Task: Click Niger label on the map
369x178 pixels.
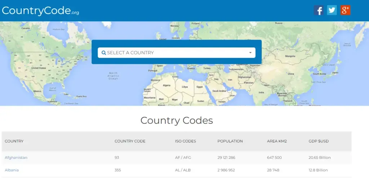Action: click(x=175, y=99)
